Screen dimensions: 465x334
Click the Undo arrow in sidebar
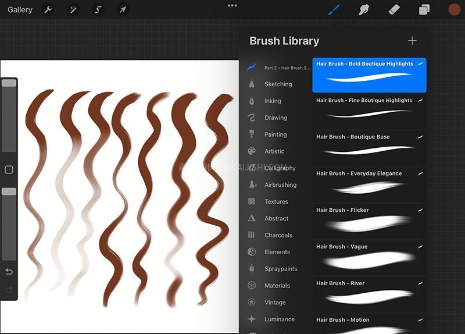(9, 271)
